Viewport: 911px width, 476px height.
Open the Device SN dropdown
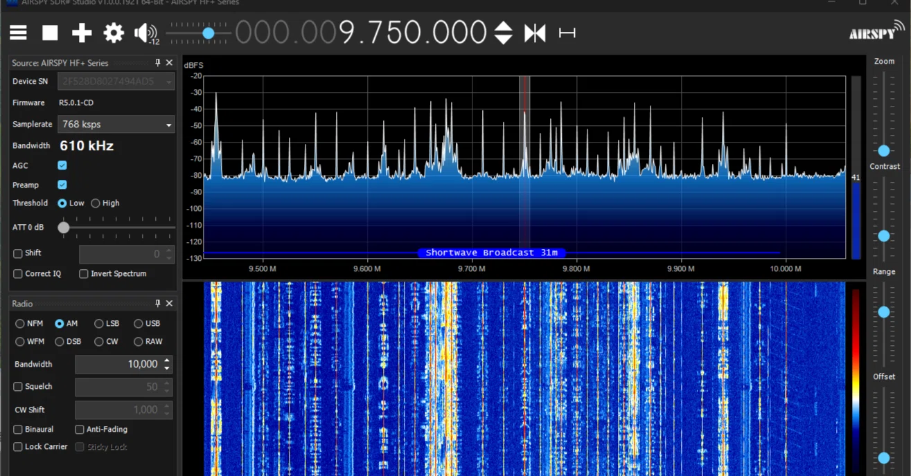click(116, 81)
